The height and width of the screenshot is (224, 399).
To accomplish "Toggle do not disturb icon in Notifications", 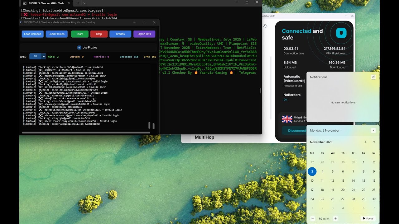I will (373, 77).
